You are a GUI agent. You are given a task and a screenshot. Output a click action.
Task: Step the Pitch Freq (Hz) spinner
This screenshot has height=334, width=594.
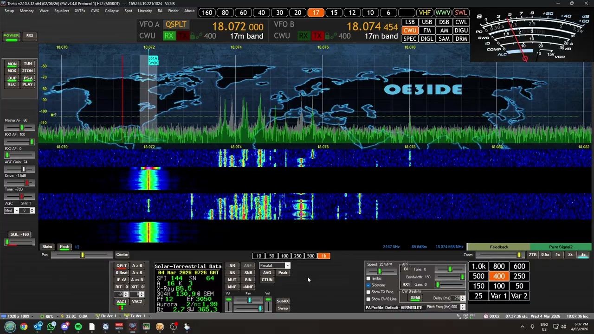[463, 307]
